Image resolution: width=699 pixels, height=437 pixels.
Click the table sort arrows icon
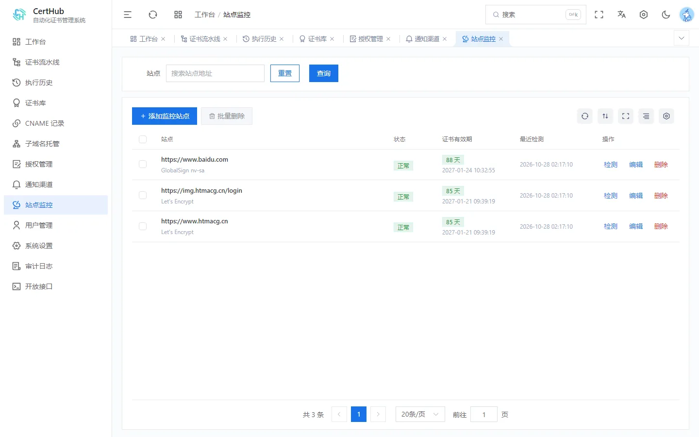[x=605, y=116]
